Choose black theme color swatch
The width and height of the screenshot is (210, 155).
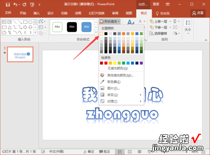[106, 34]
